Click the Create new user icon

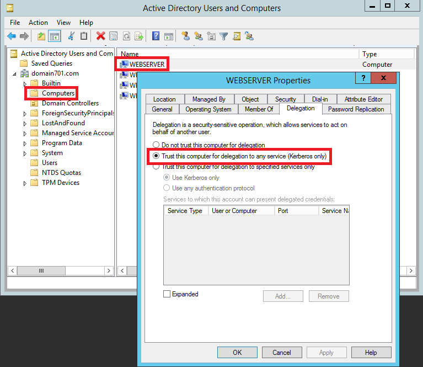click(185, 36)
